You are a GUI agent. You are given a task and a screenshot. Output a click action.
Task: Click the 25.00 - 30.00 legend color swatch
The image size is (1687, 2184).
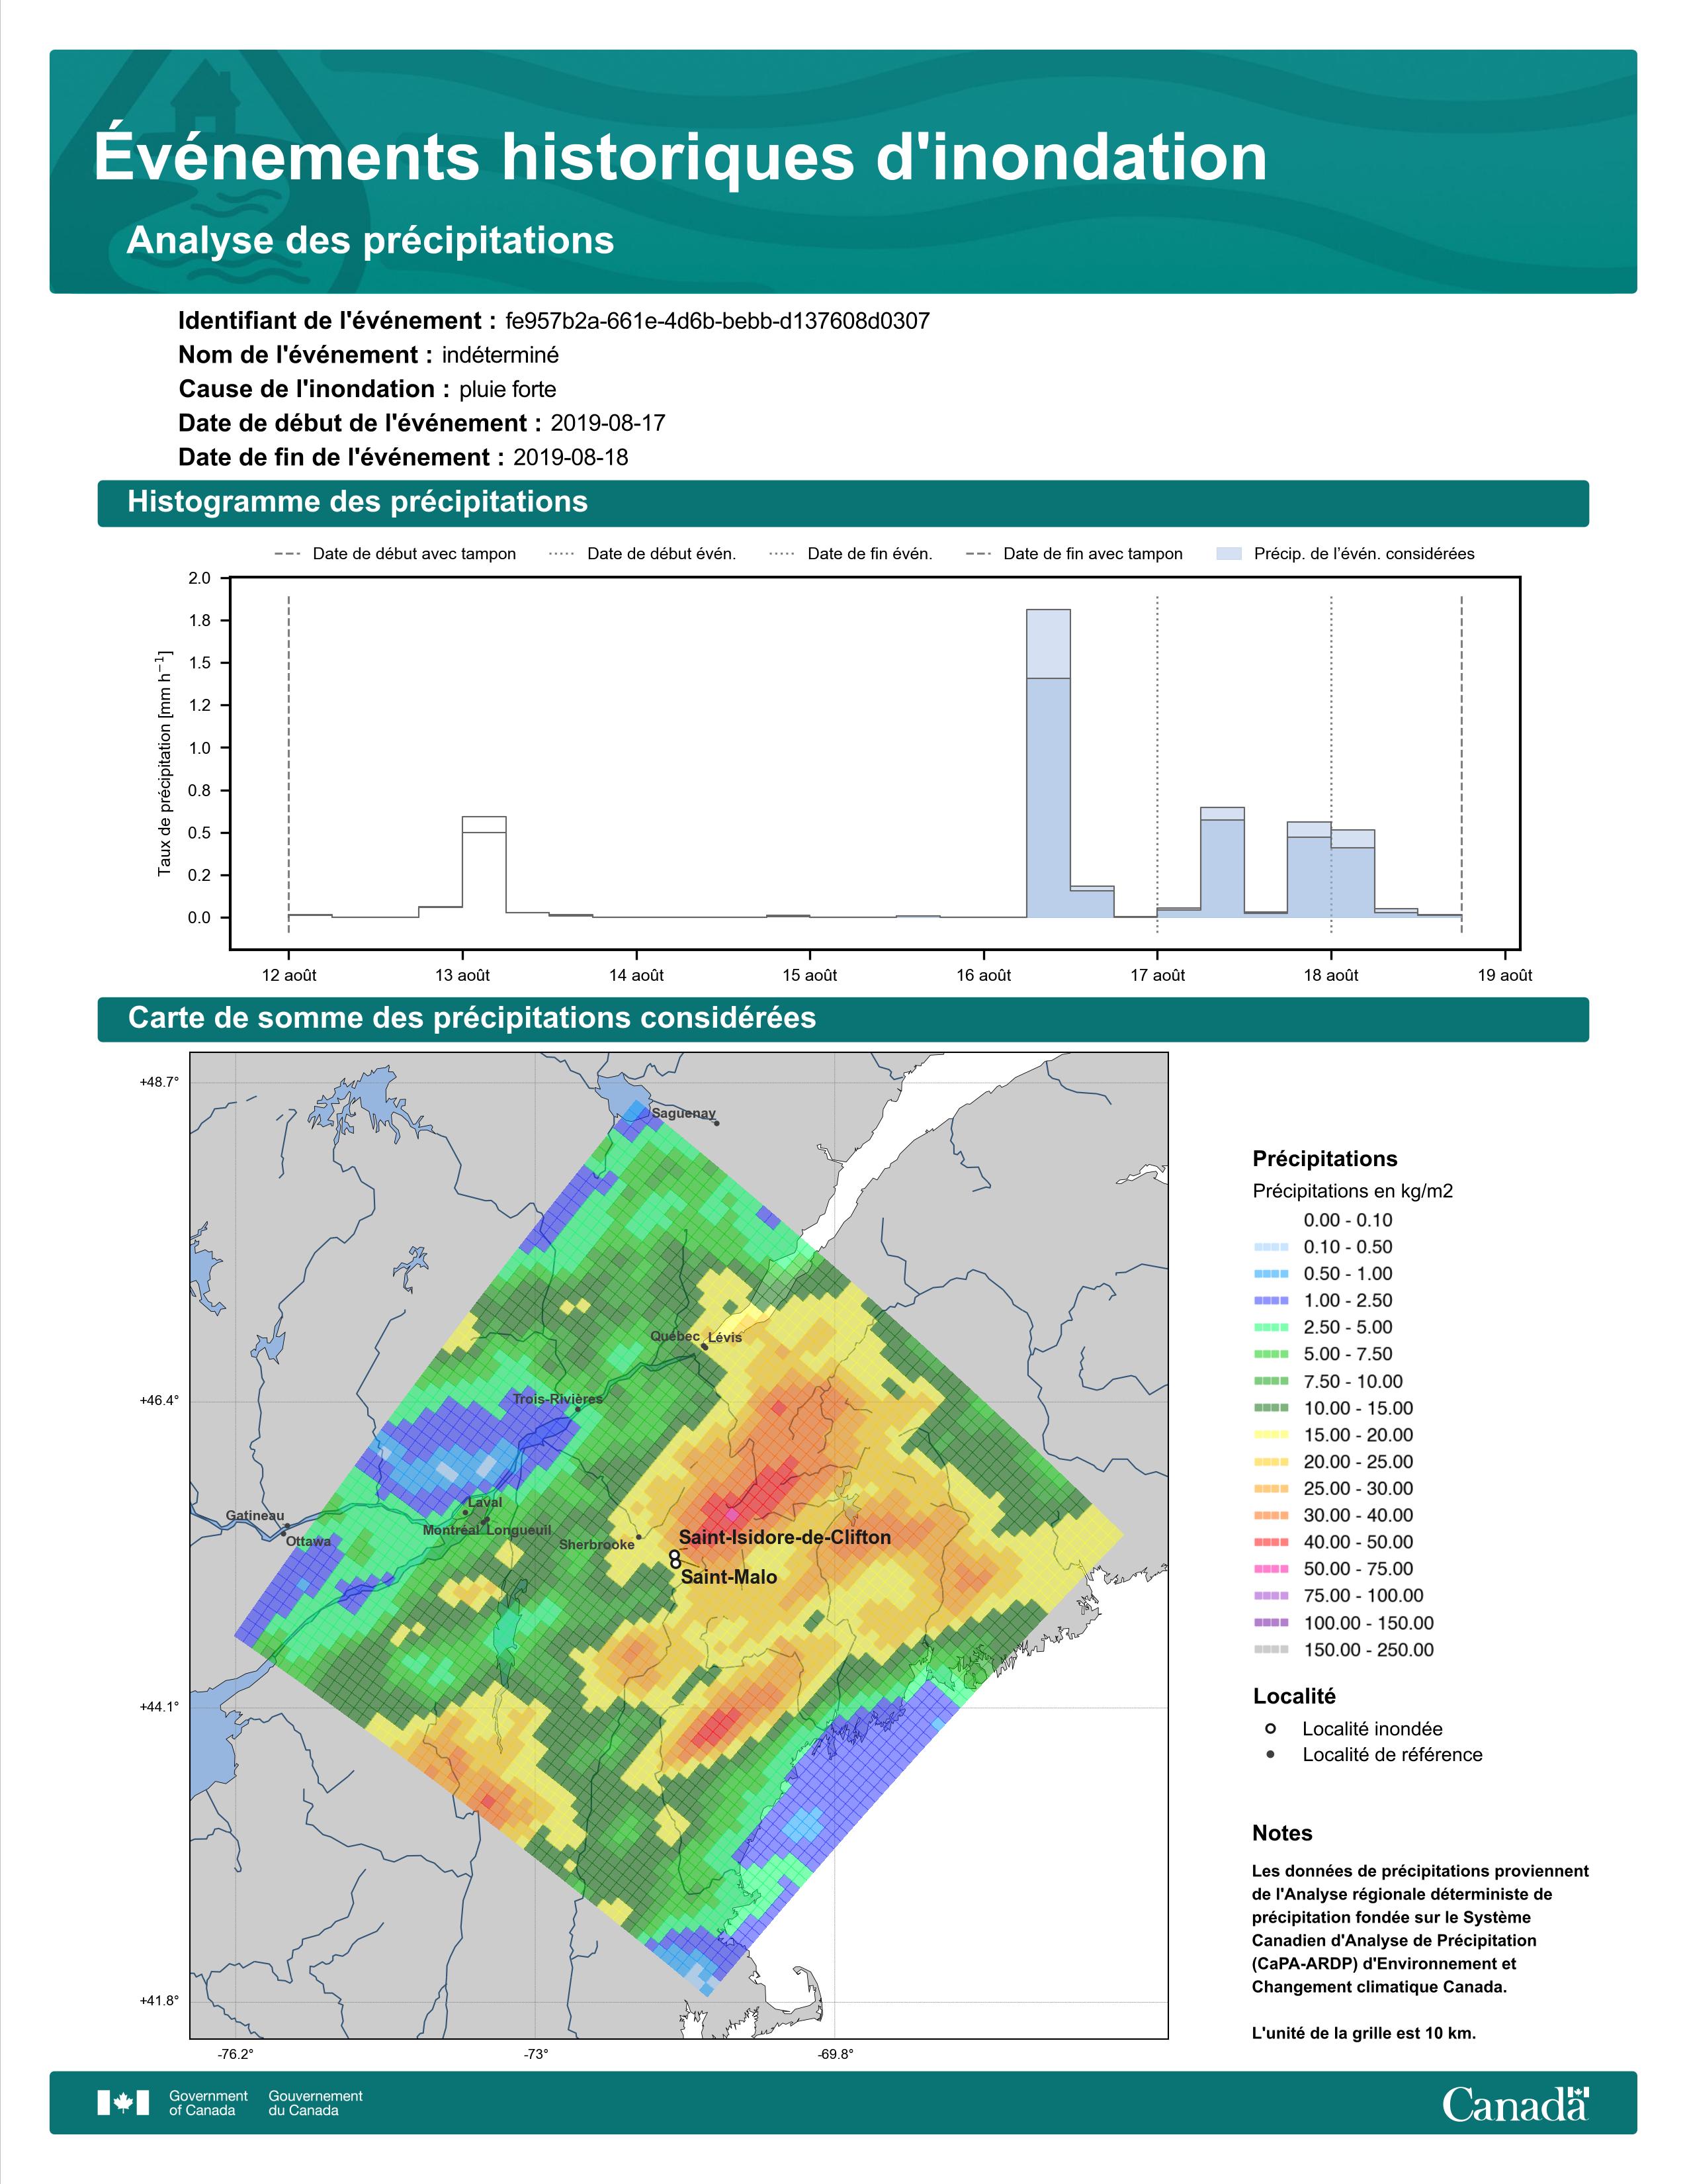pos(1270,1489)
